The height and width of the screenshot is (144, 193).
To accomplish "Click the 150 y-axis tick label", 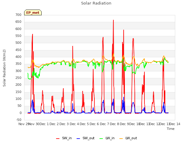I will point(18,92).
